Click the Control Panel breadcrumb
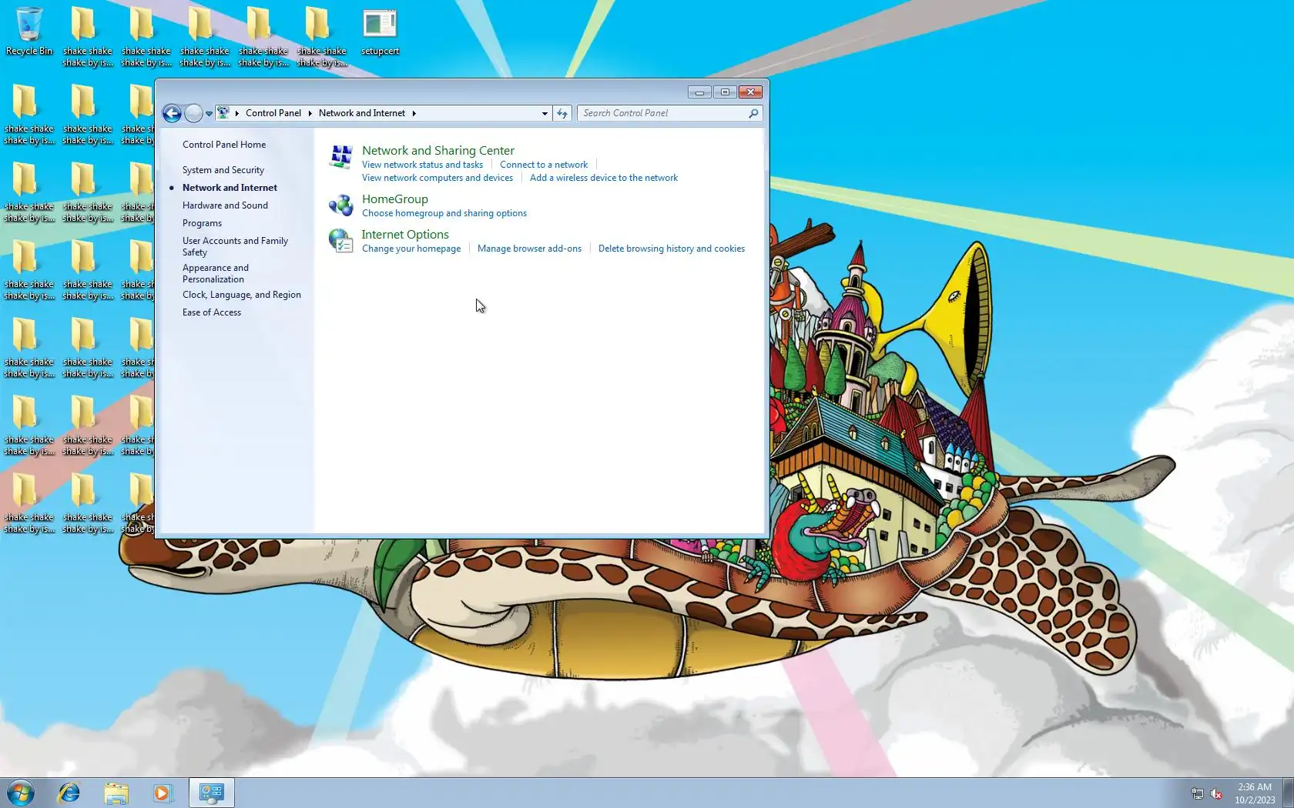 click(273, 113)
